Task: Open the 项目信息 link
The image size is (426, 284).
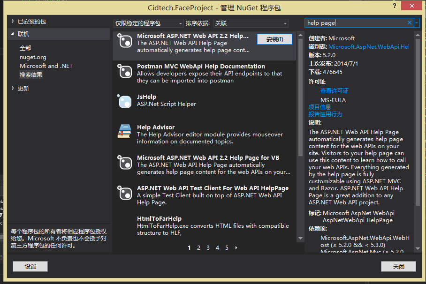Action: [x=320, y=107]
